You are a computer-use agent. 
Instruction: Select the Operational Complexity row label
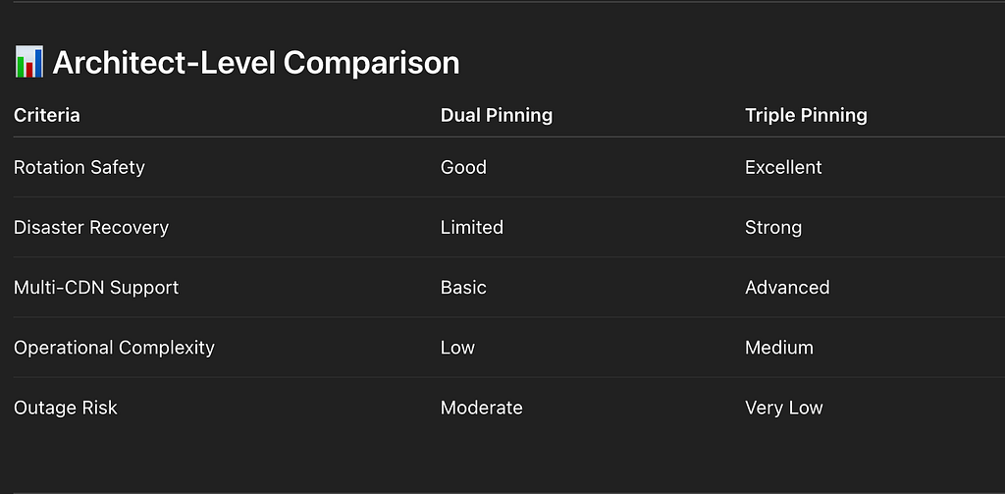pos(114,348)
